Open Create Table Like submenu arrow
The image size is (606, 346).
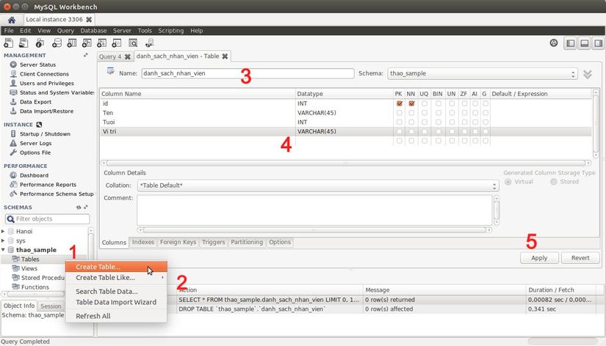[x=162, y=277]
